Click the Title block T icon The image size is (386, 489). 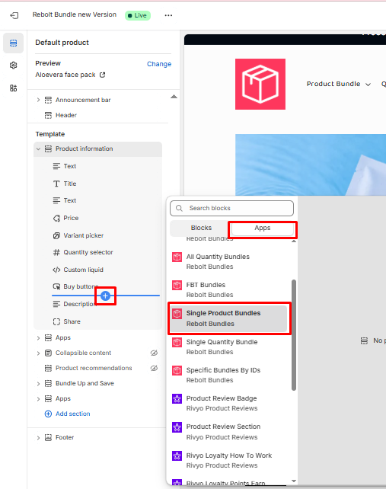(56, 184)
